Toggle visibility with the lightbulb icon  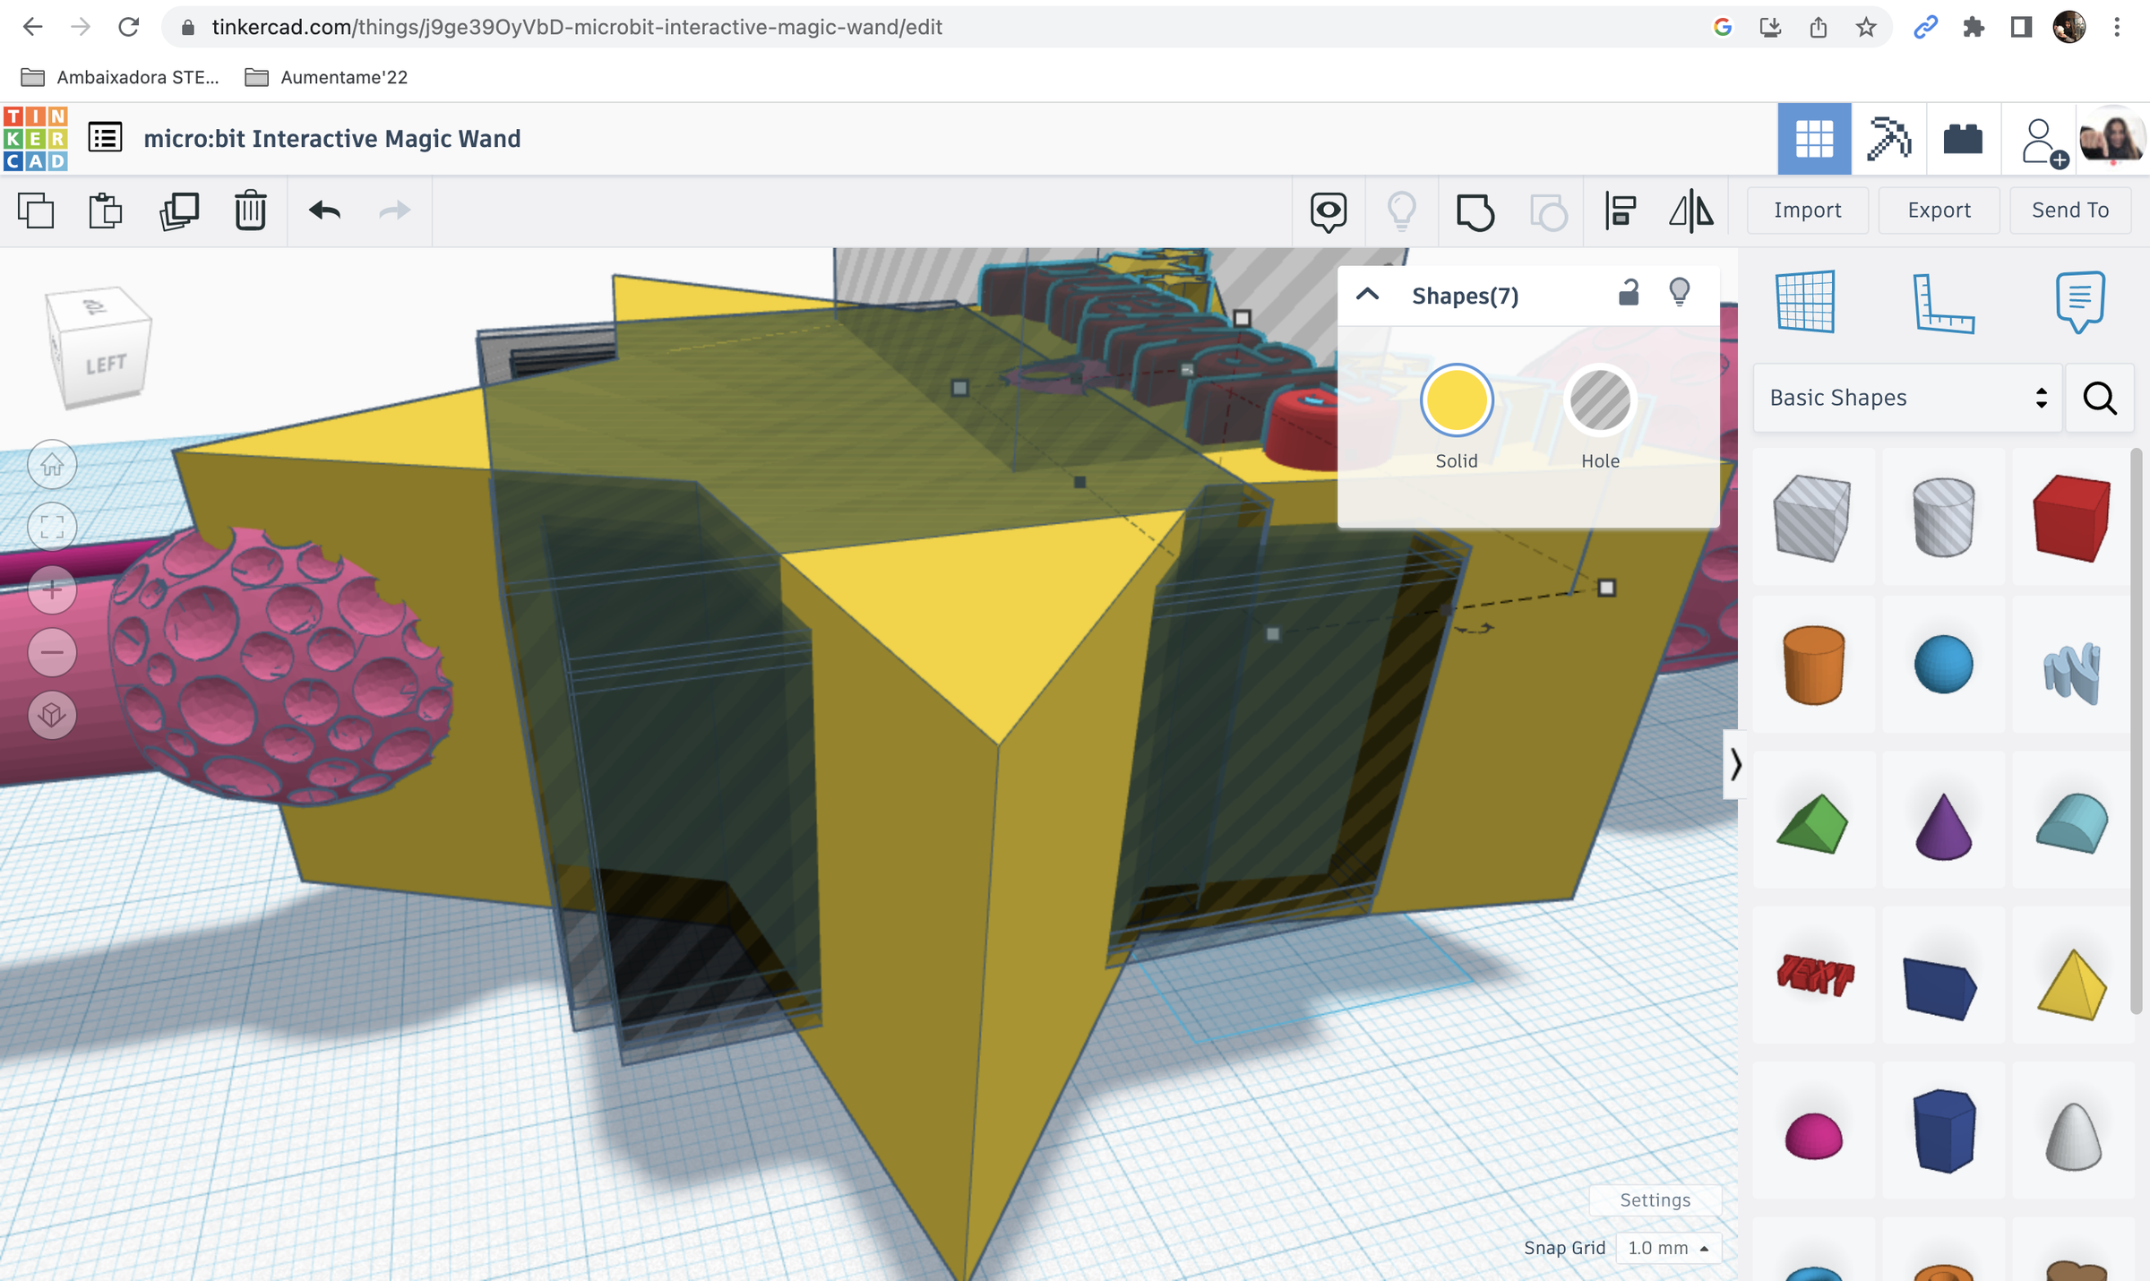[1678, 292]
